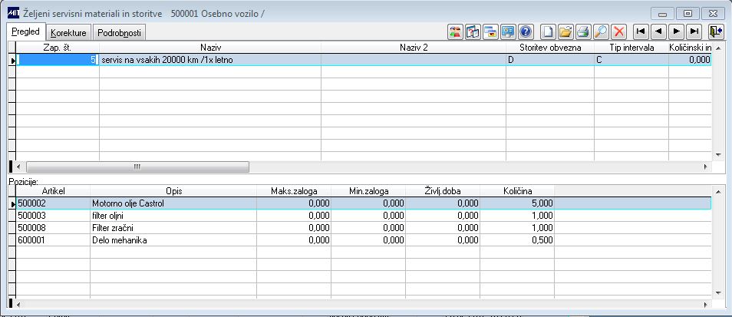This screenshot has height=317, width=732.
Task: Open record using the folder icon
Action: [x=566, y=31]
